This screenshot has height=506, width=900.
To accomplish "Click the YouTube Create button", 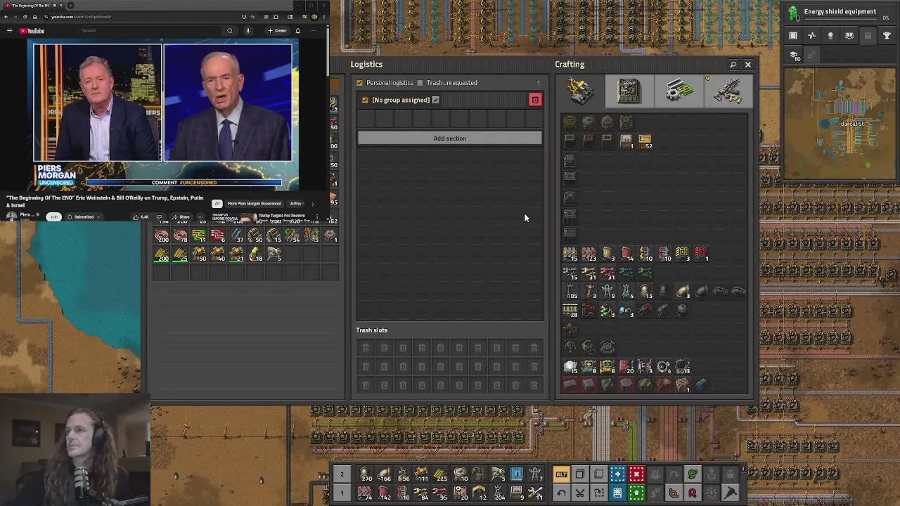I will 277,31.
